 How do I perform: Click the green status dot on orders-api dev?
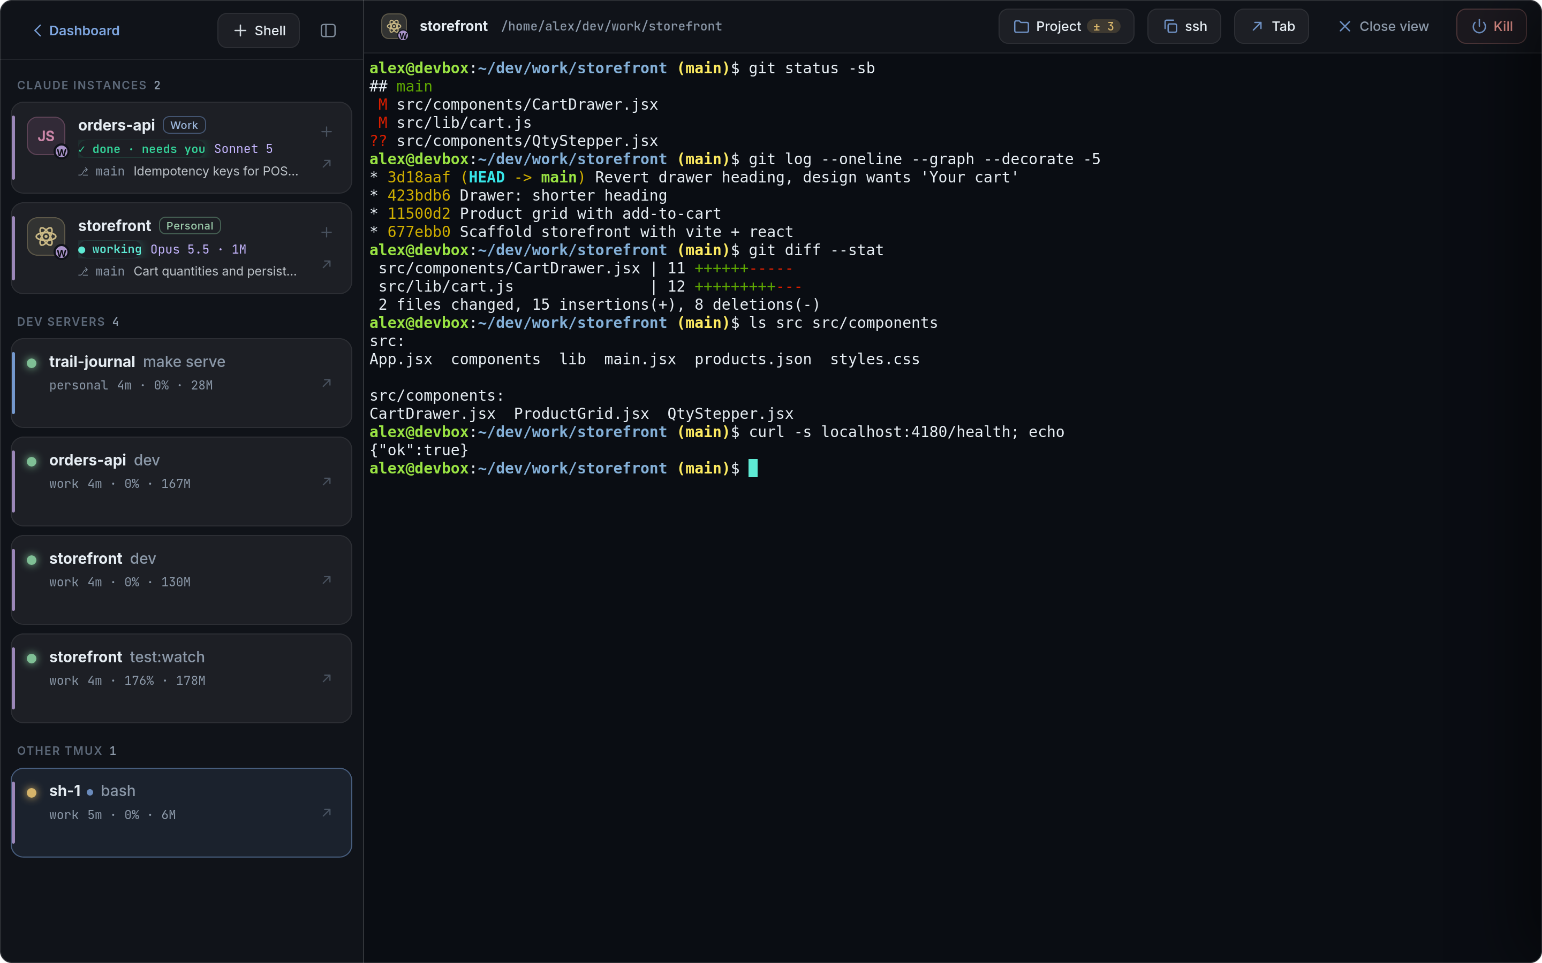(31, 461)
